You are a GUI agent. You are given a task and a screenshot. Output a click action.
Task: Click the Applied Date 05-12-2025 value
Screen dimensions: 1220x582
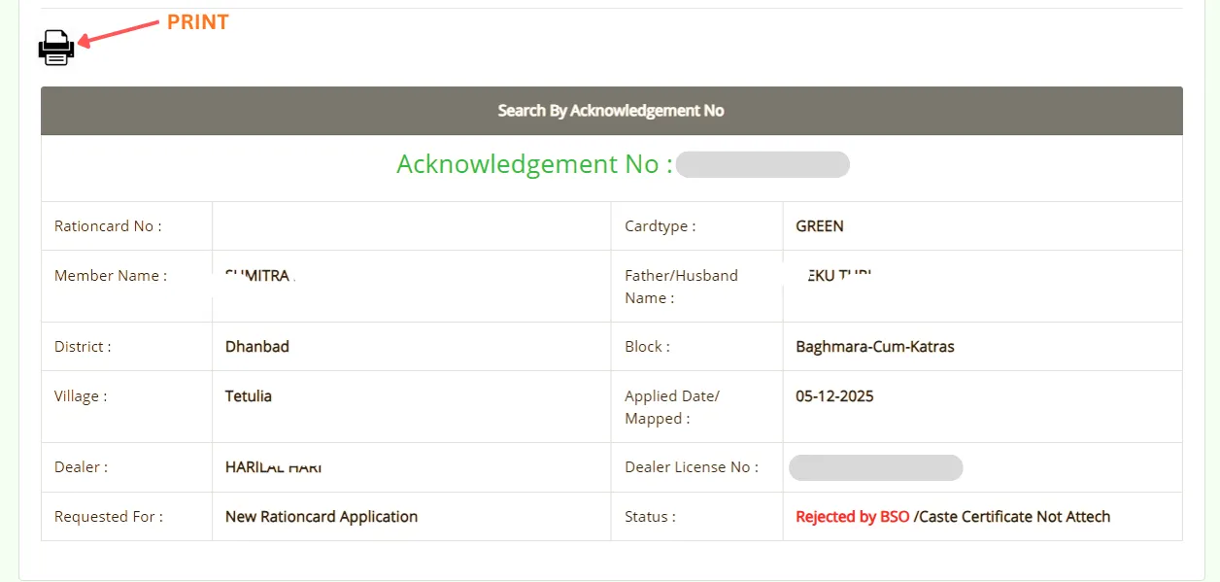pyautogui.click(x=833, y=395)
